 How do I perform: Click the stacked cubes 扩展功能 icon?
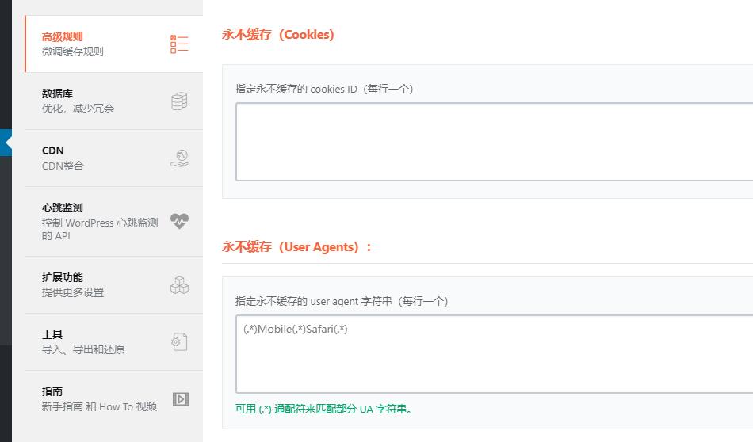tap(179, 285)
